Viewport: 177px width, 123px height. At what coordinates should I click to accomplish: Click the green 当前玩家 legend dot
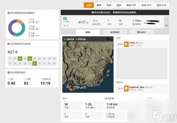tap(65, 39)
